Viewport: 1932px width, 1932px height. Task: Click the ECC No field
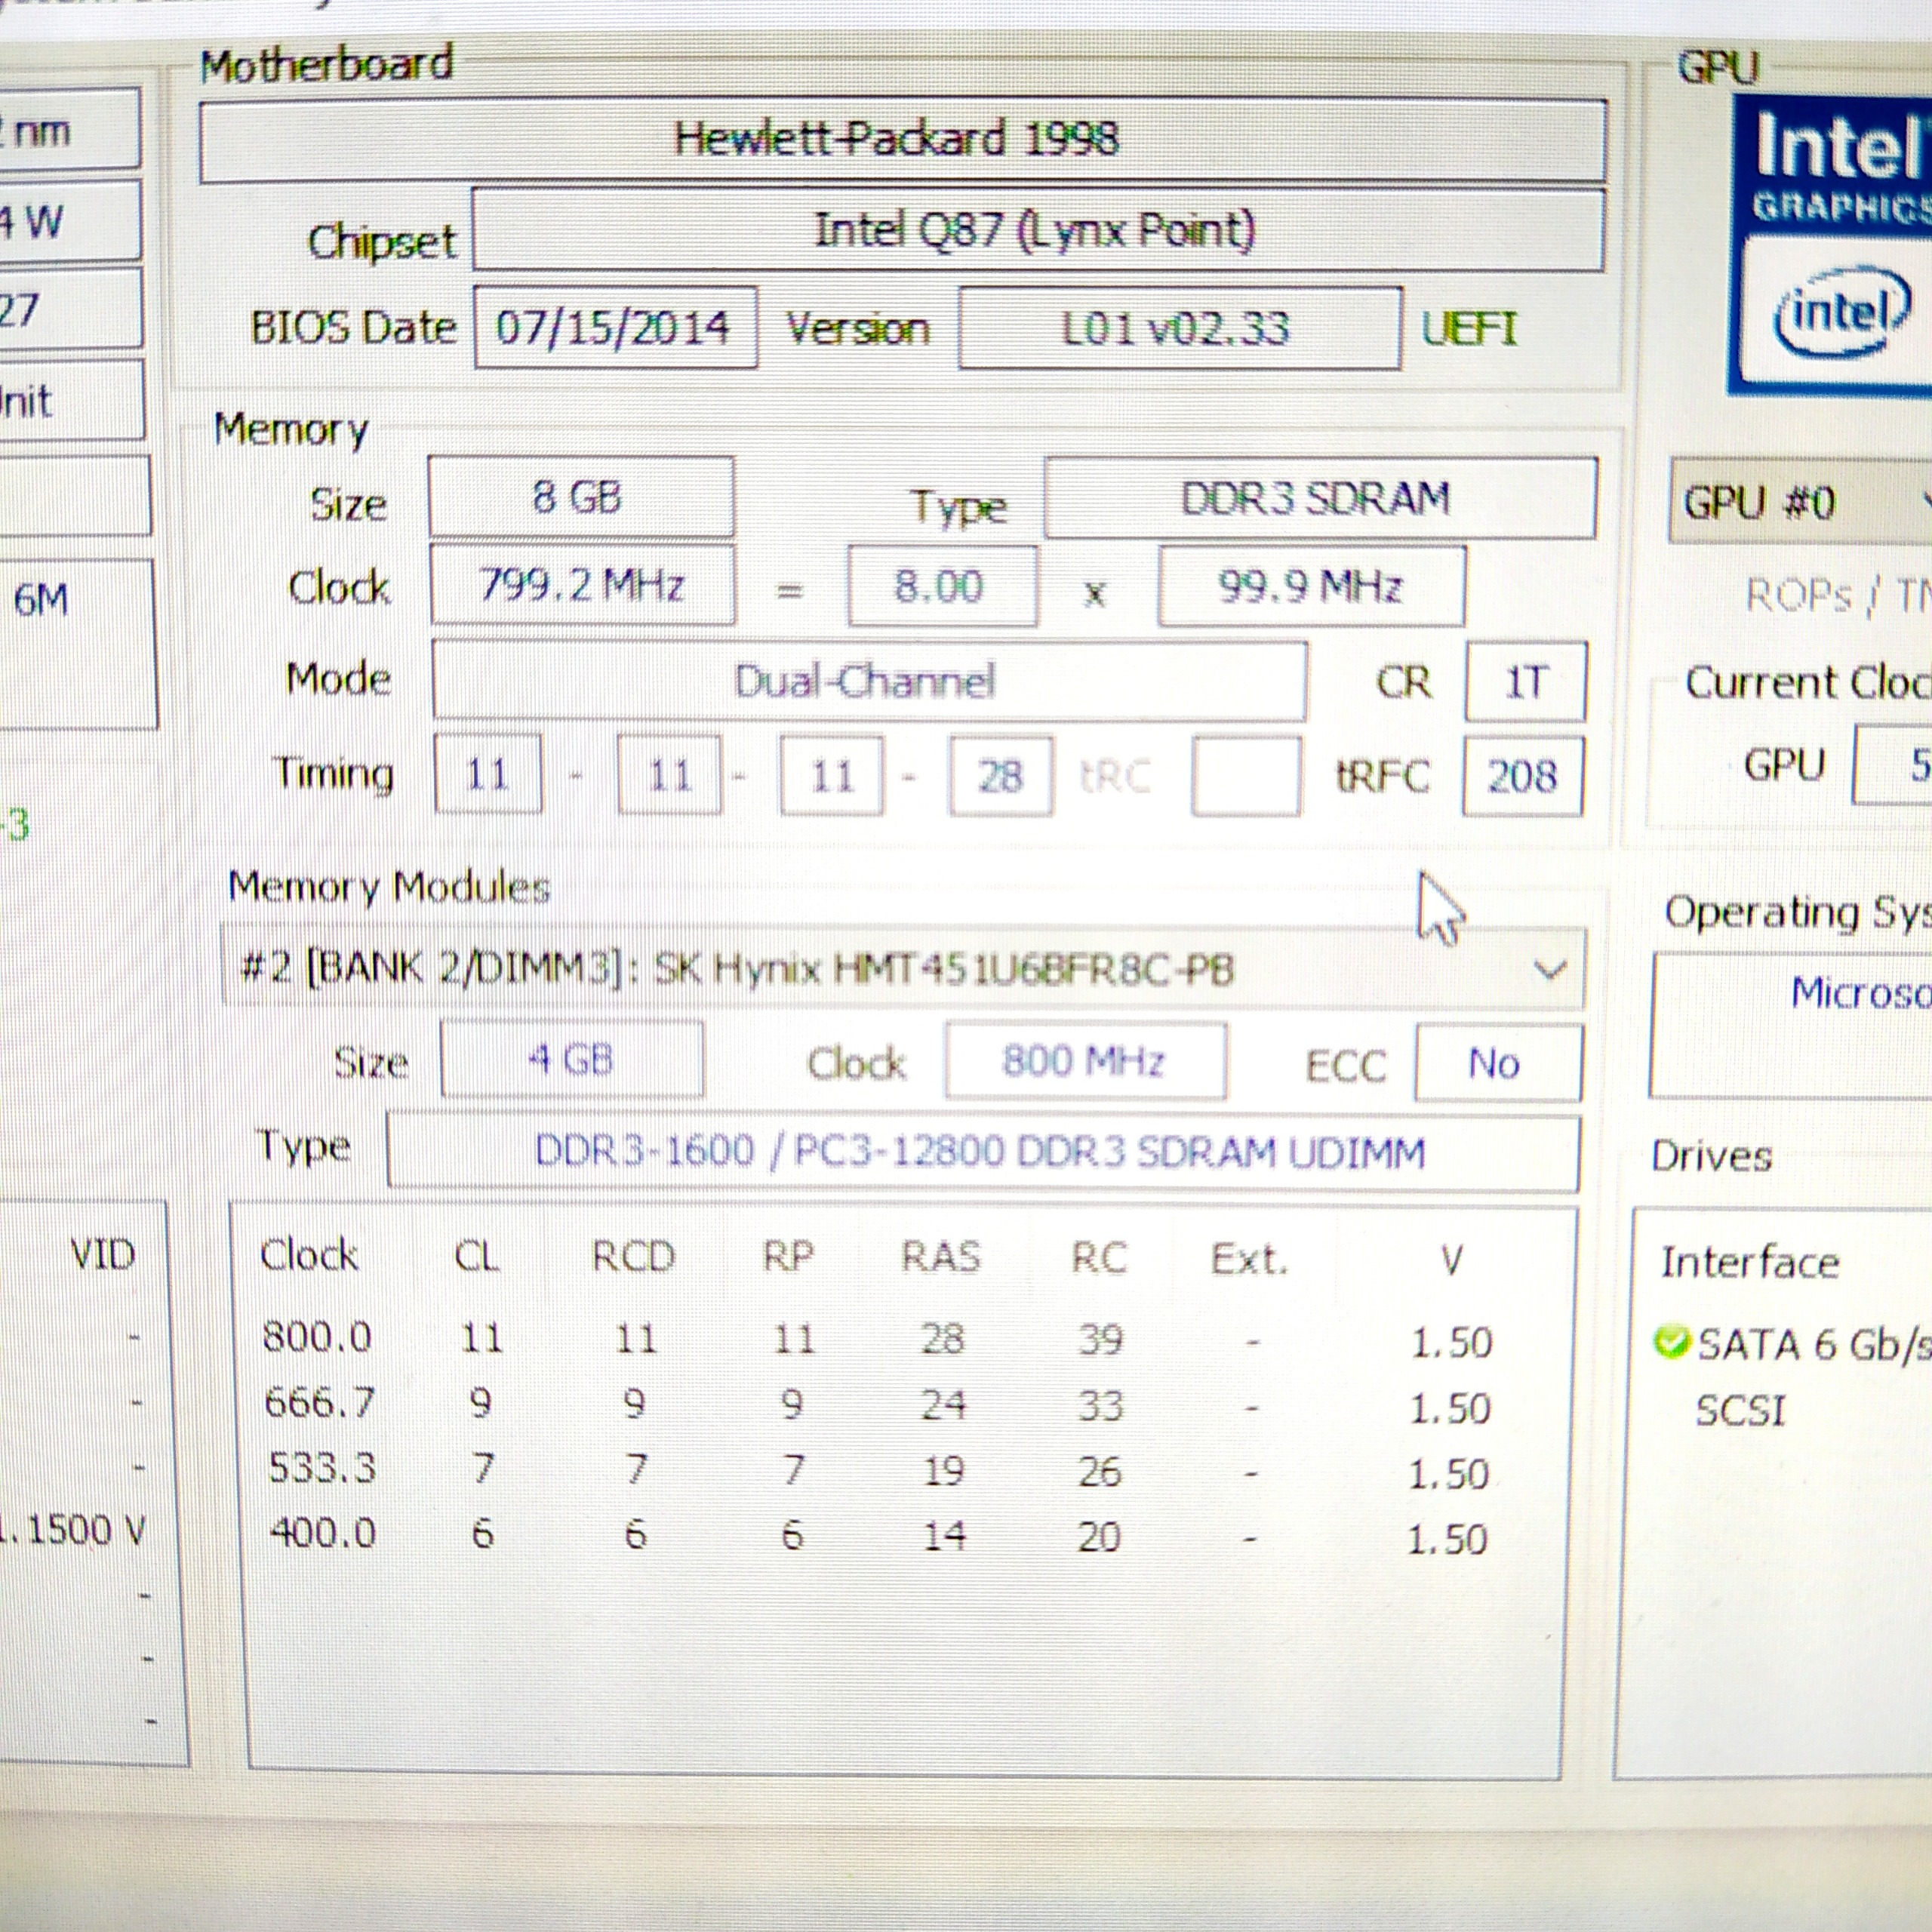click(1498, 1063)
